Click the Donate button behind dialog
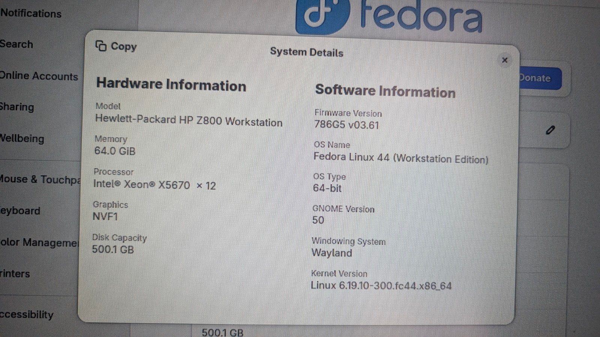Image resolution: width=600 pixels, height=337 pixels. click(x=540, y=78)
